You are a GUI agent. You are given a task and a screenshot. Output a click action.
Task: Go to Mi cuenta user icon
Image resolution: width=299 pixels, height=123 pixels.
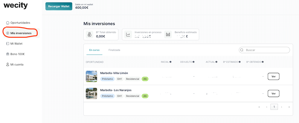click(8, 64)
